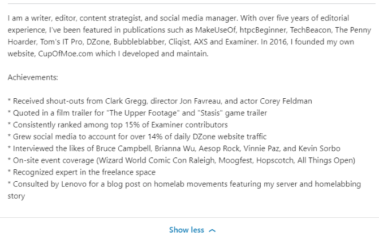Click the Bubbleblabber publication name
This screenshot has width=379, height=241.
[139, 42]
